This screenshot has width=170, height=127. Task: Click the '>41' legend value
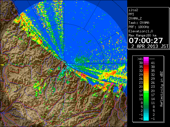(140, 59)
